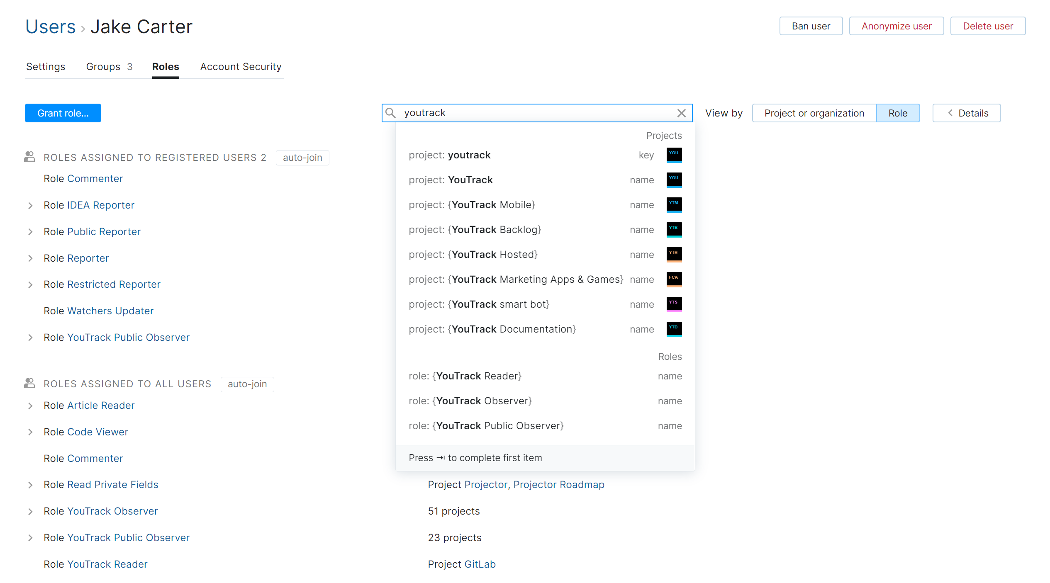Image resolution: width=1050 pixels, height=583 pixels.
Task: Clear the youtrack search query
Action: 682,113
